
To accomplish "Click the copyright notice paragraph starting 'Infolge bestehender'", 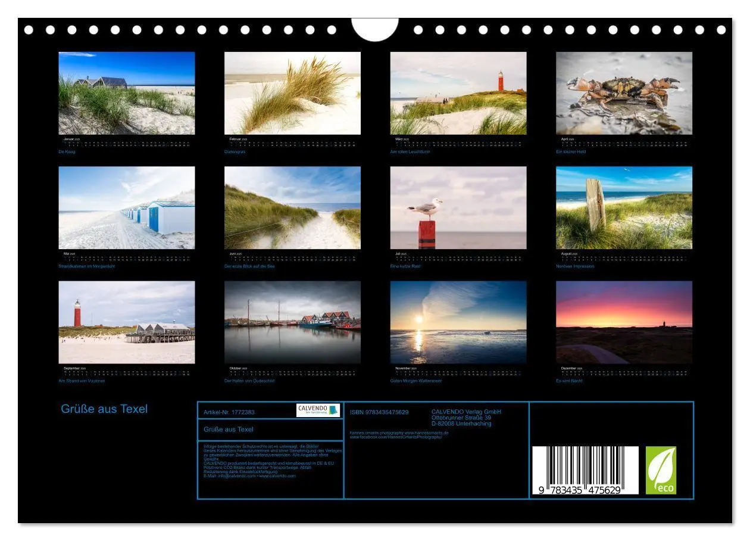I will click(x=273, y=452).
